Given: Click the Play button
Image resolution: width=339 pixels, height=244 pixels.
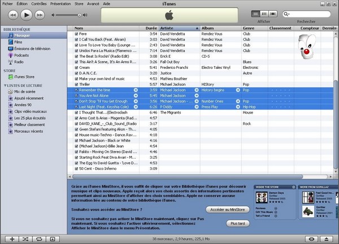Looking at the screenshot, I should click(x=27, y=15).
